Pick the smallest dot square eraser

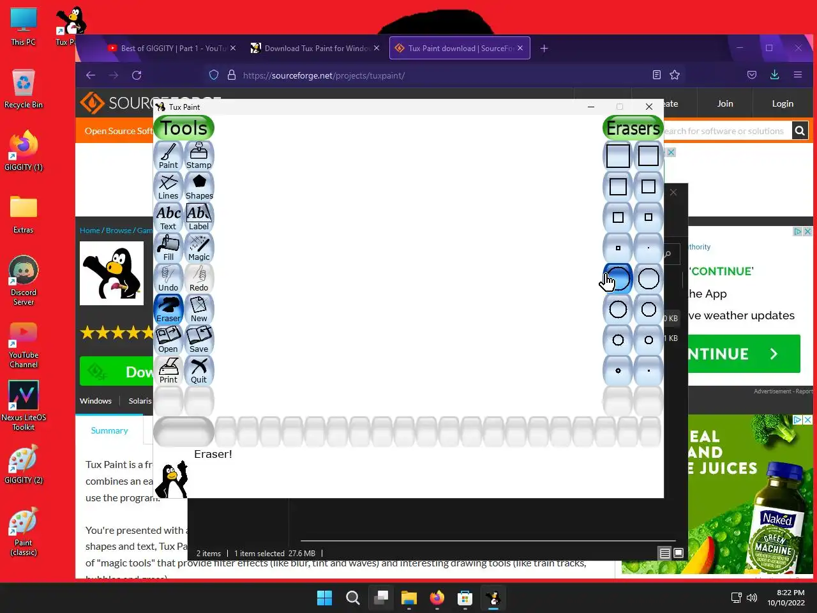(x=648, y=248)
